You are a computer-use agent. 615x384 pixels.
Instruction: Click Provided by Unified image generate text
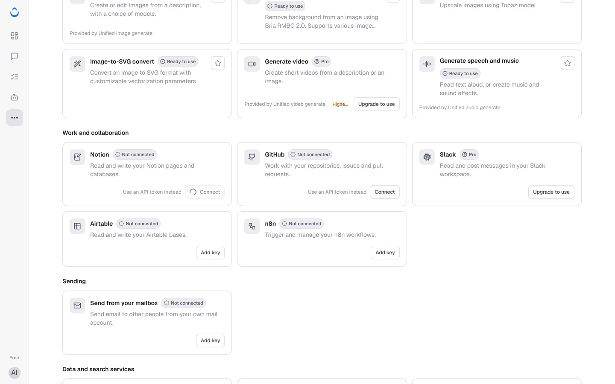pos(111,33)
